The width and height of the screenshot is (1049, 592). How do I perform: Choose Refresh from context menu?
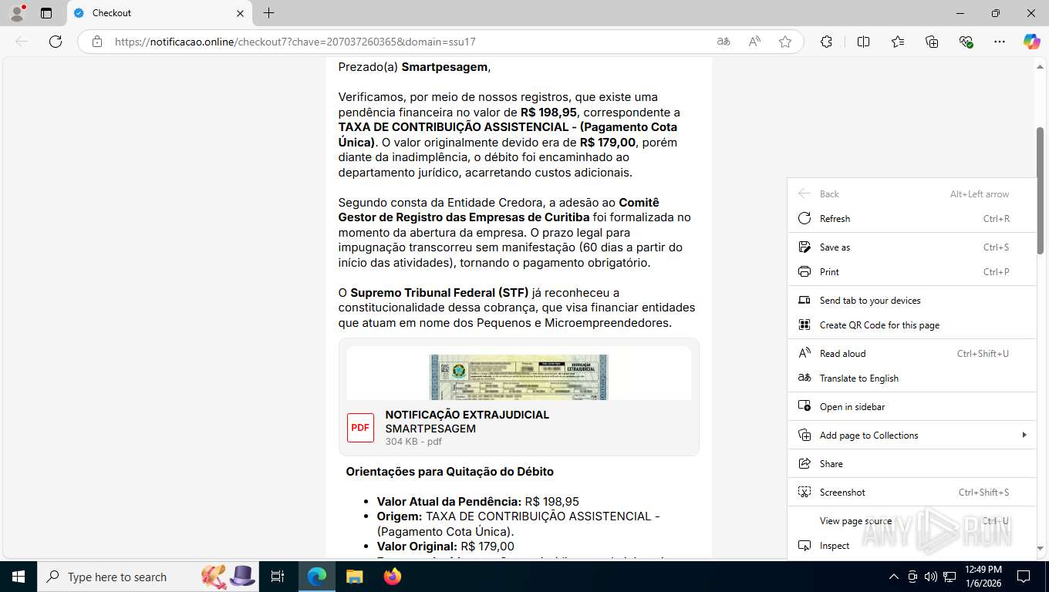tap(912, 219)
